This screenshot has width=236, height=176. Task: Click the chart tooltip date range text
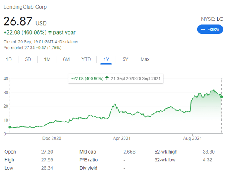[136, 78]
